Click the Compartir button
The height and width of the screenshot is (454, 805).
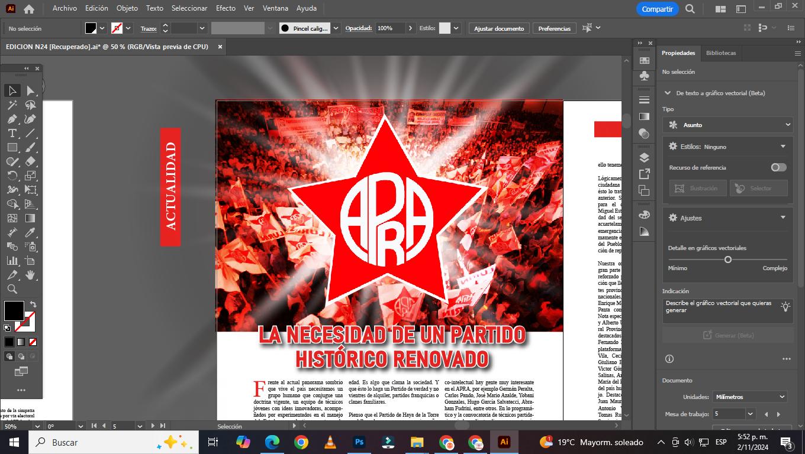click(657, 9)
